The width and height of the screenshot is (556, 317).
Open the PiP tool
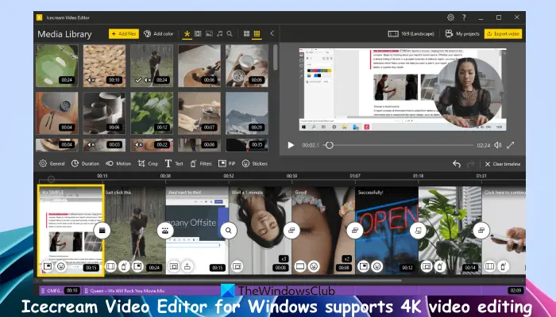click(227, 163)
